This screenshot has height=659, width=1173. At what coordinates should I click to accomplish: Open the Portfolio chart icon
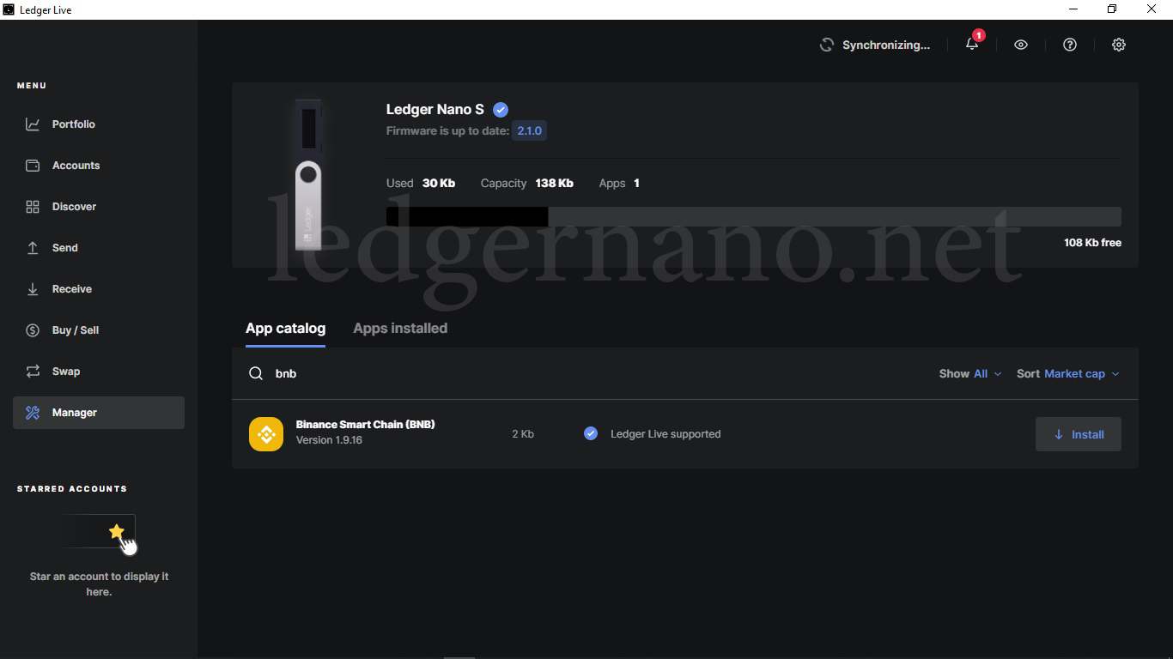(33, 124)
